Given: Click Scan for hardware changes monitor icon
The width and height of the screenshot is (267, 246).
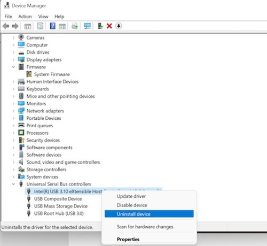Looking at the screenshot, I should 88,26.
